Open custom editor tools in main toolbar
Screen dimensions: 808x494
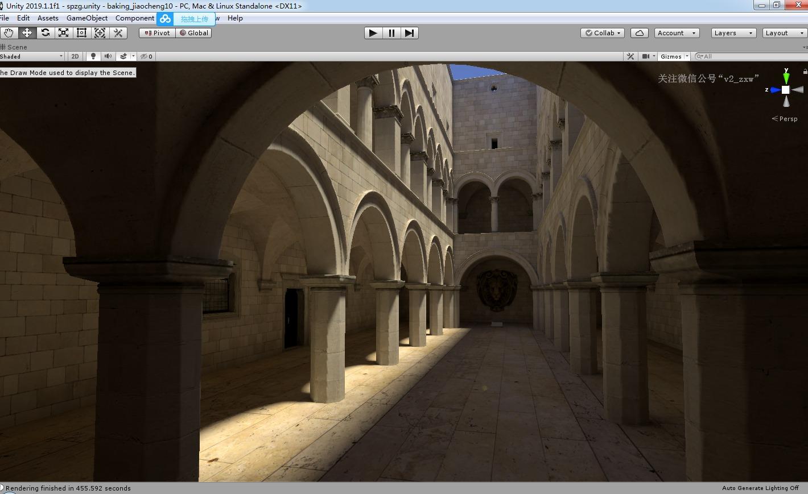point(118,33)
